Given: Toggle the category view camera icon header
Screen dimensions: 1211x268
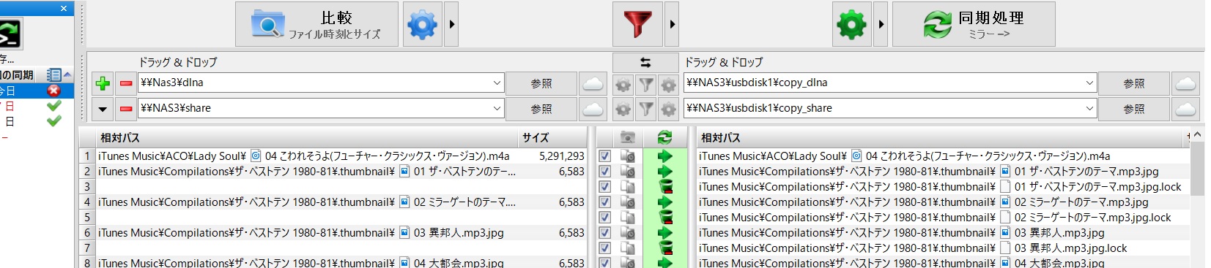Looking at the screenshot, I should (x=628, y=137).
